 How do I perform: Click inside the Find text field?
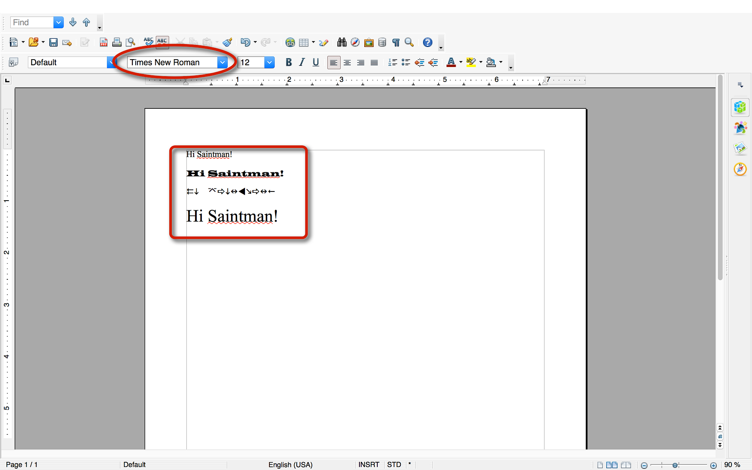tap(32, 22)
